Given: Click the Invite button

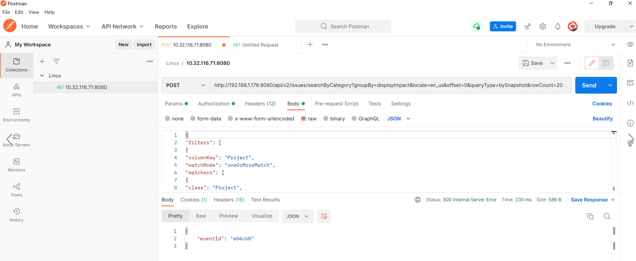Looking at the screenshot, I should click(x=503, y=26).
